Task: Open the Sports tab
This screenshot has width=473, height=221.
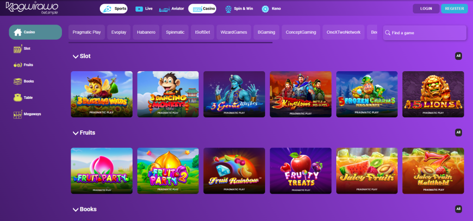Action: [x=114, y=9]
